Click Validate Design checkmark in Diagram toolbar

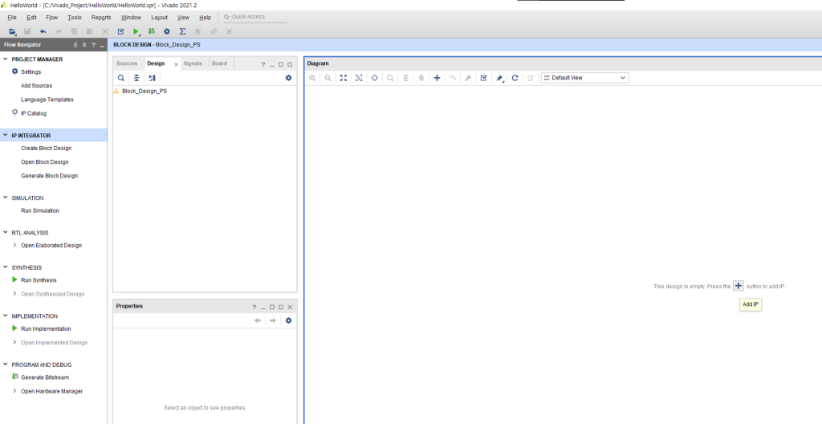click(484, 78)
